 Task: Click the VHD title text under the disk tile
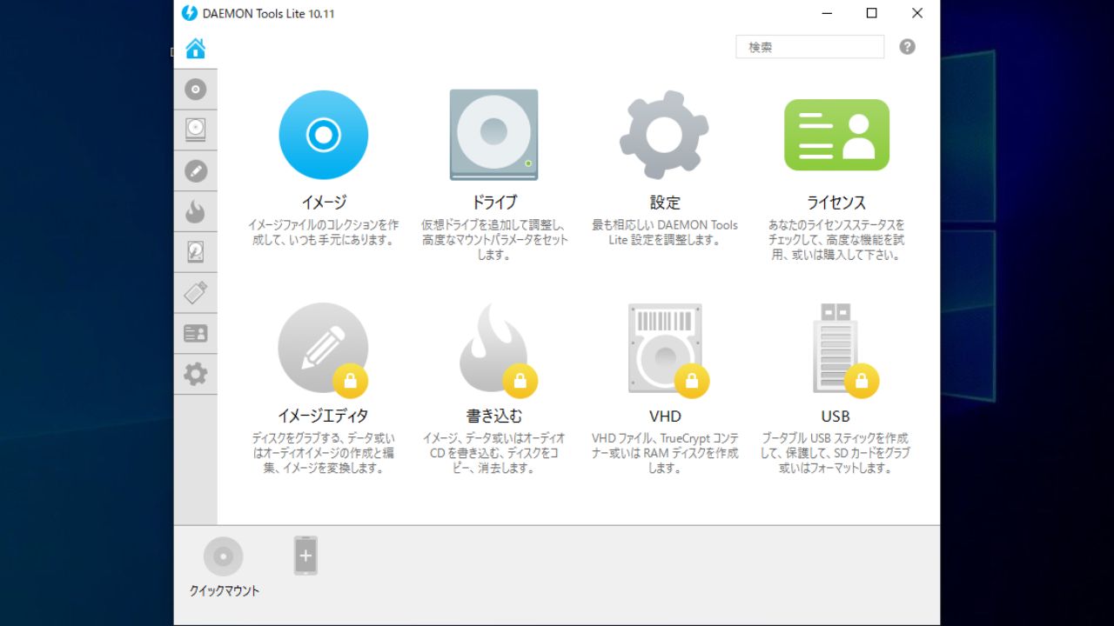click(665, 416)
